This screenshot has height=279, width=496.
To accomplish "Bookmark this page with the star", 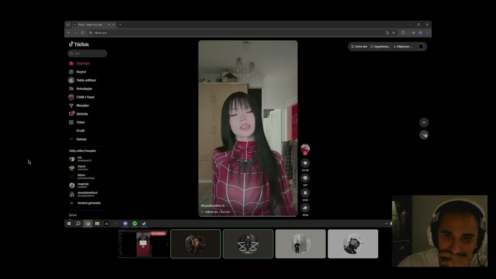I will tap(393, 33).
